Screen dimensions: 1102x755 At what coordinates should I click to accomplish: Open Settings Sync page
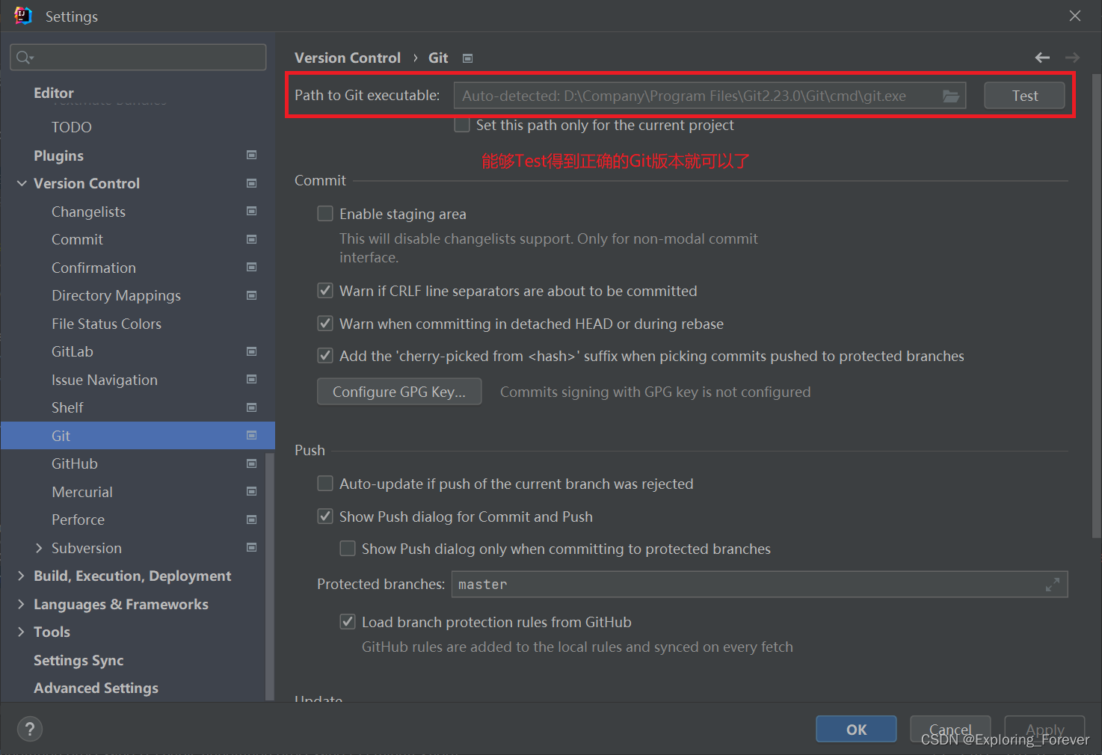pyautogui.click(x=79, y=660)
